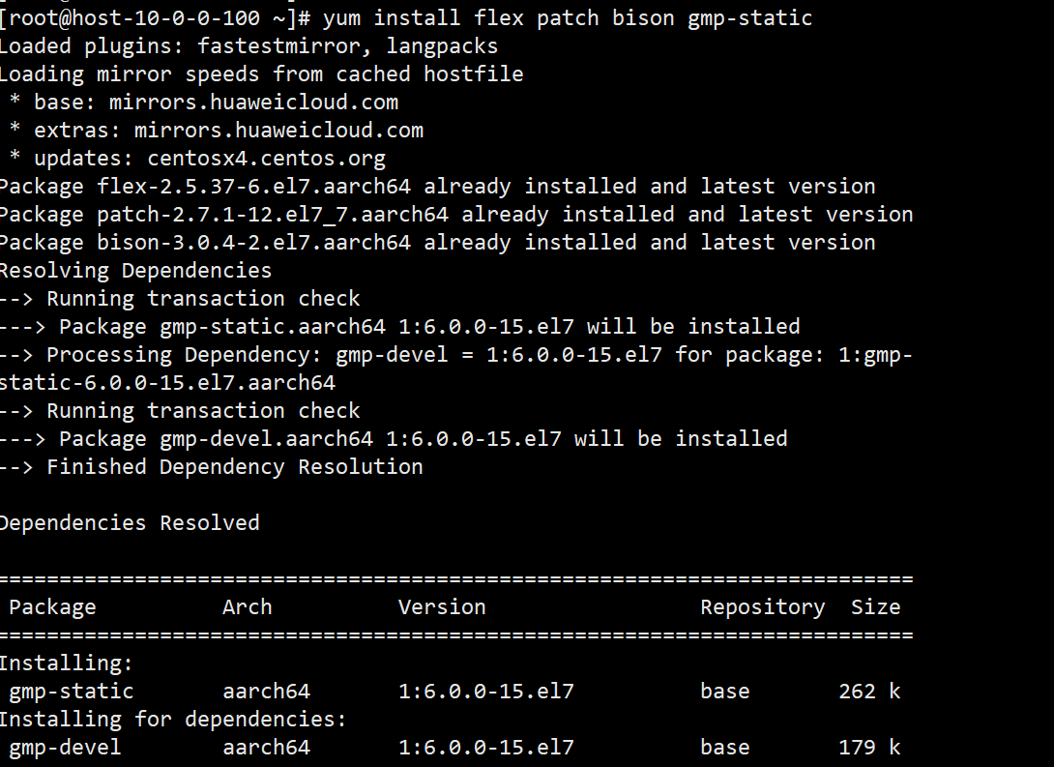Click the gmp-devel processing dependency line
The width and height of the screenshot is (1054, 767).
coord(456,369)
